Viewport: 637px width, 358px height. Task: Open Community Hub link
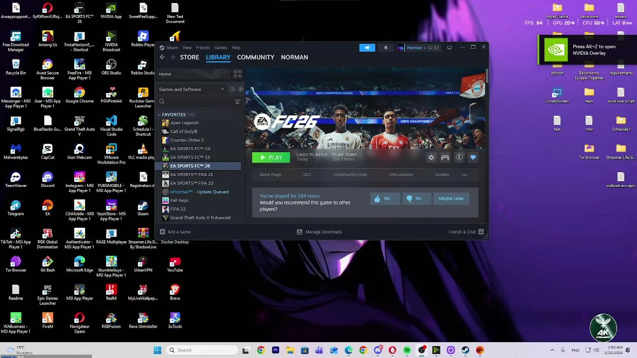click(350, 175)
